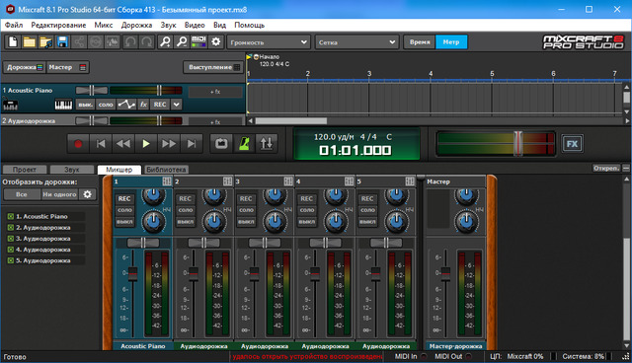Toggle the green metronome icon
Viewport: 632px width, 363px height.
coord(244,144)
